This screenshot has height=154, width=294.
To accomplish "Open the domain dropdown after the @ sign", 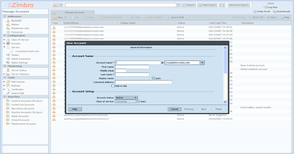I will pos(202,63).
